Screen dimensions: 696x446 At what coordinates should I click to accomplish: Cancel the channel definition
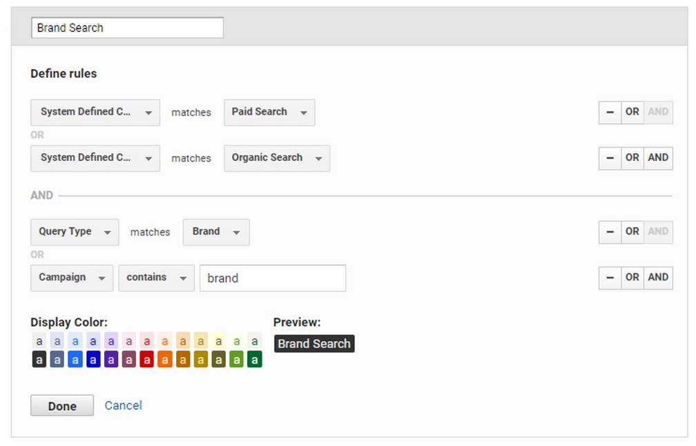point(124,406)
